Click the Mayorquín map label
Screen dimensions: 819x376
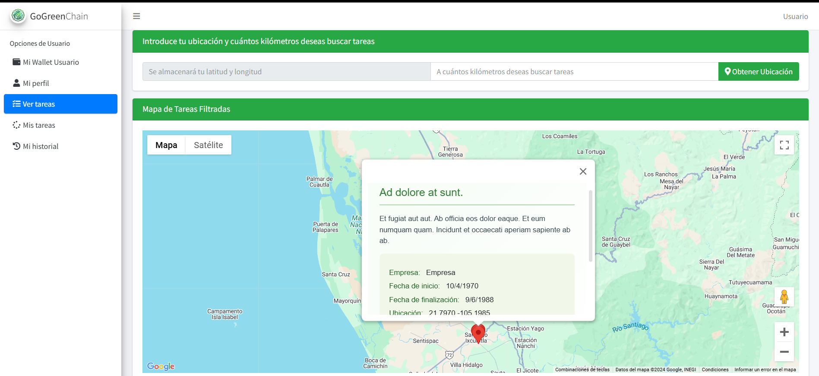click(x=347, y=301)
